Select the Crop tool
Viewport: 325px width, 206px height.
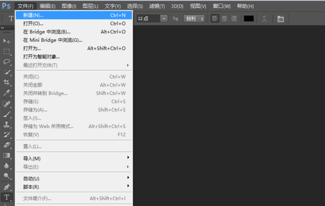7,82
